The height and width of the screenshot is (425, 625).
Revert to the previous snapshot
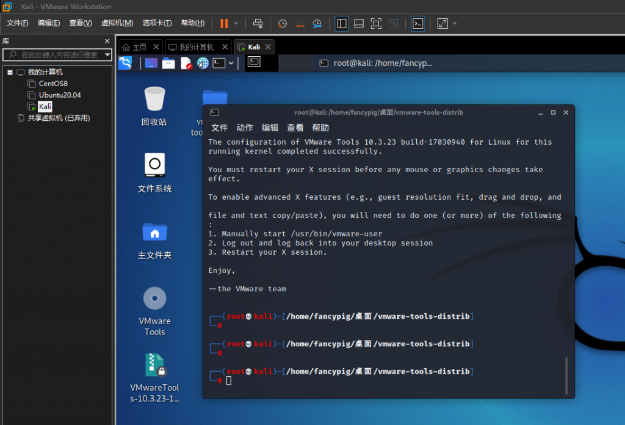300,24
